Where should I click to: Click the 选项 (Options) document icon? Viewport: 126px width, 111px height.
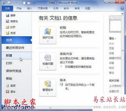pyautogui.click(x=8, y=86)
